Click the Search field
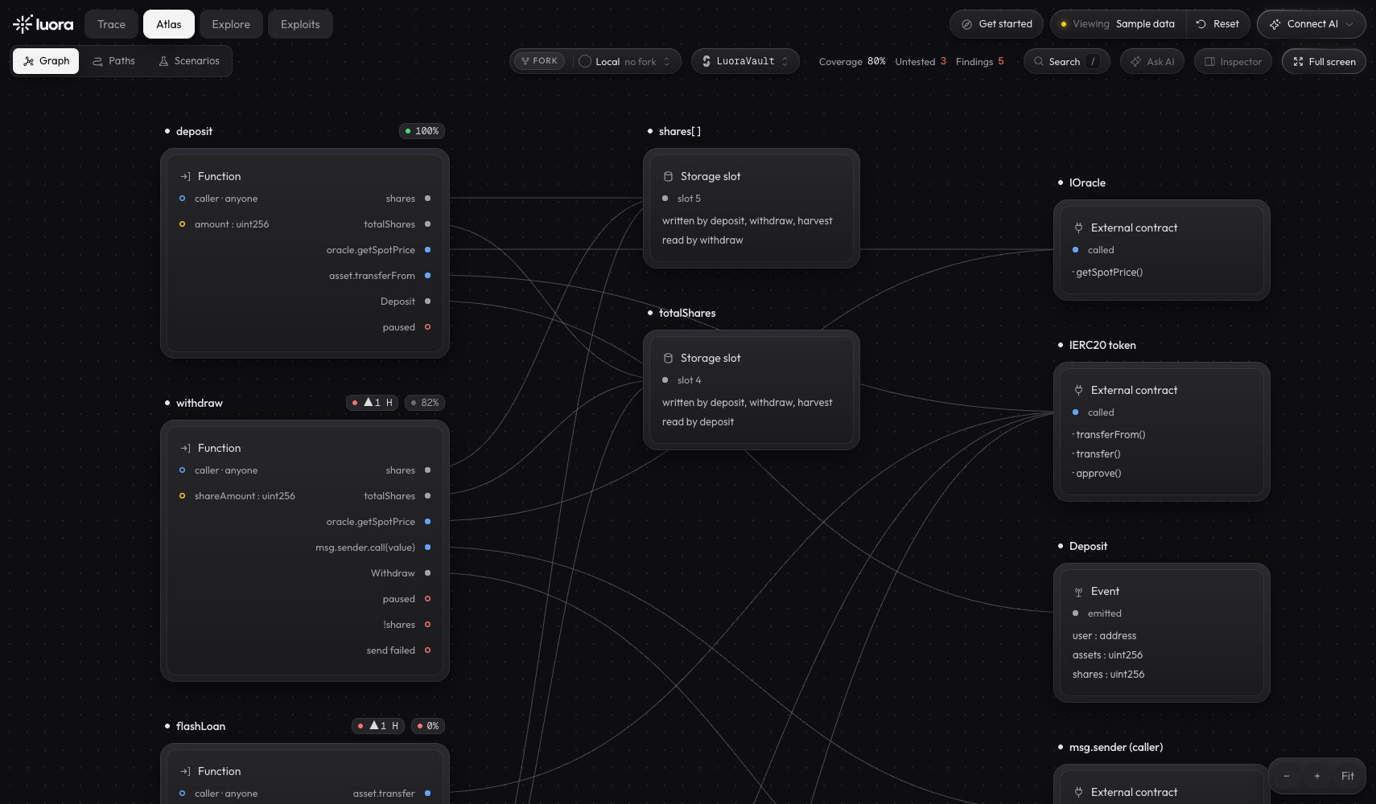Viewport: 1376px width, 804px height. coord(1066,61)
